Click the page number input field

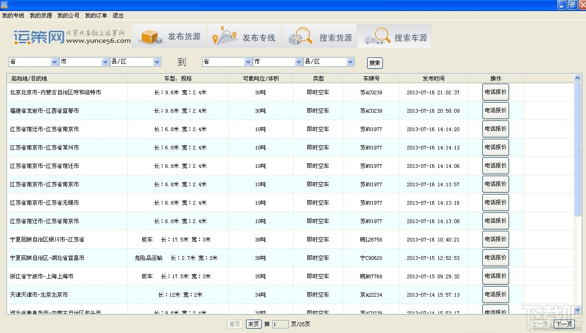point(281,324)
